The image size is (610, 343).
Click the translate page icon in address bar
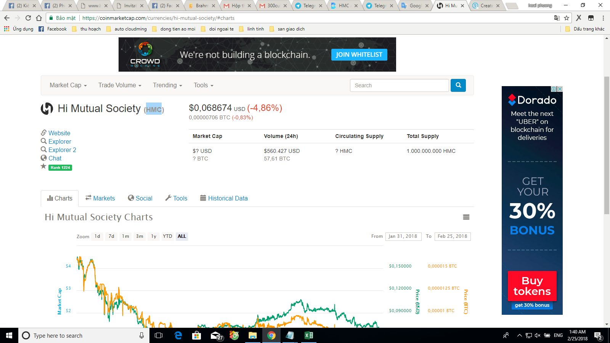[x=557, y=18]
